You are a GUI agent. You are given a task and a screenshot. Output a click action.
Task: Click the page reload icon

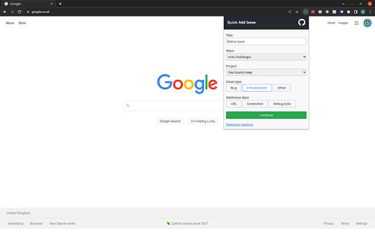point(19,11)
